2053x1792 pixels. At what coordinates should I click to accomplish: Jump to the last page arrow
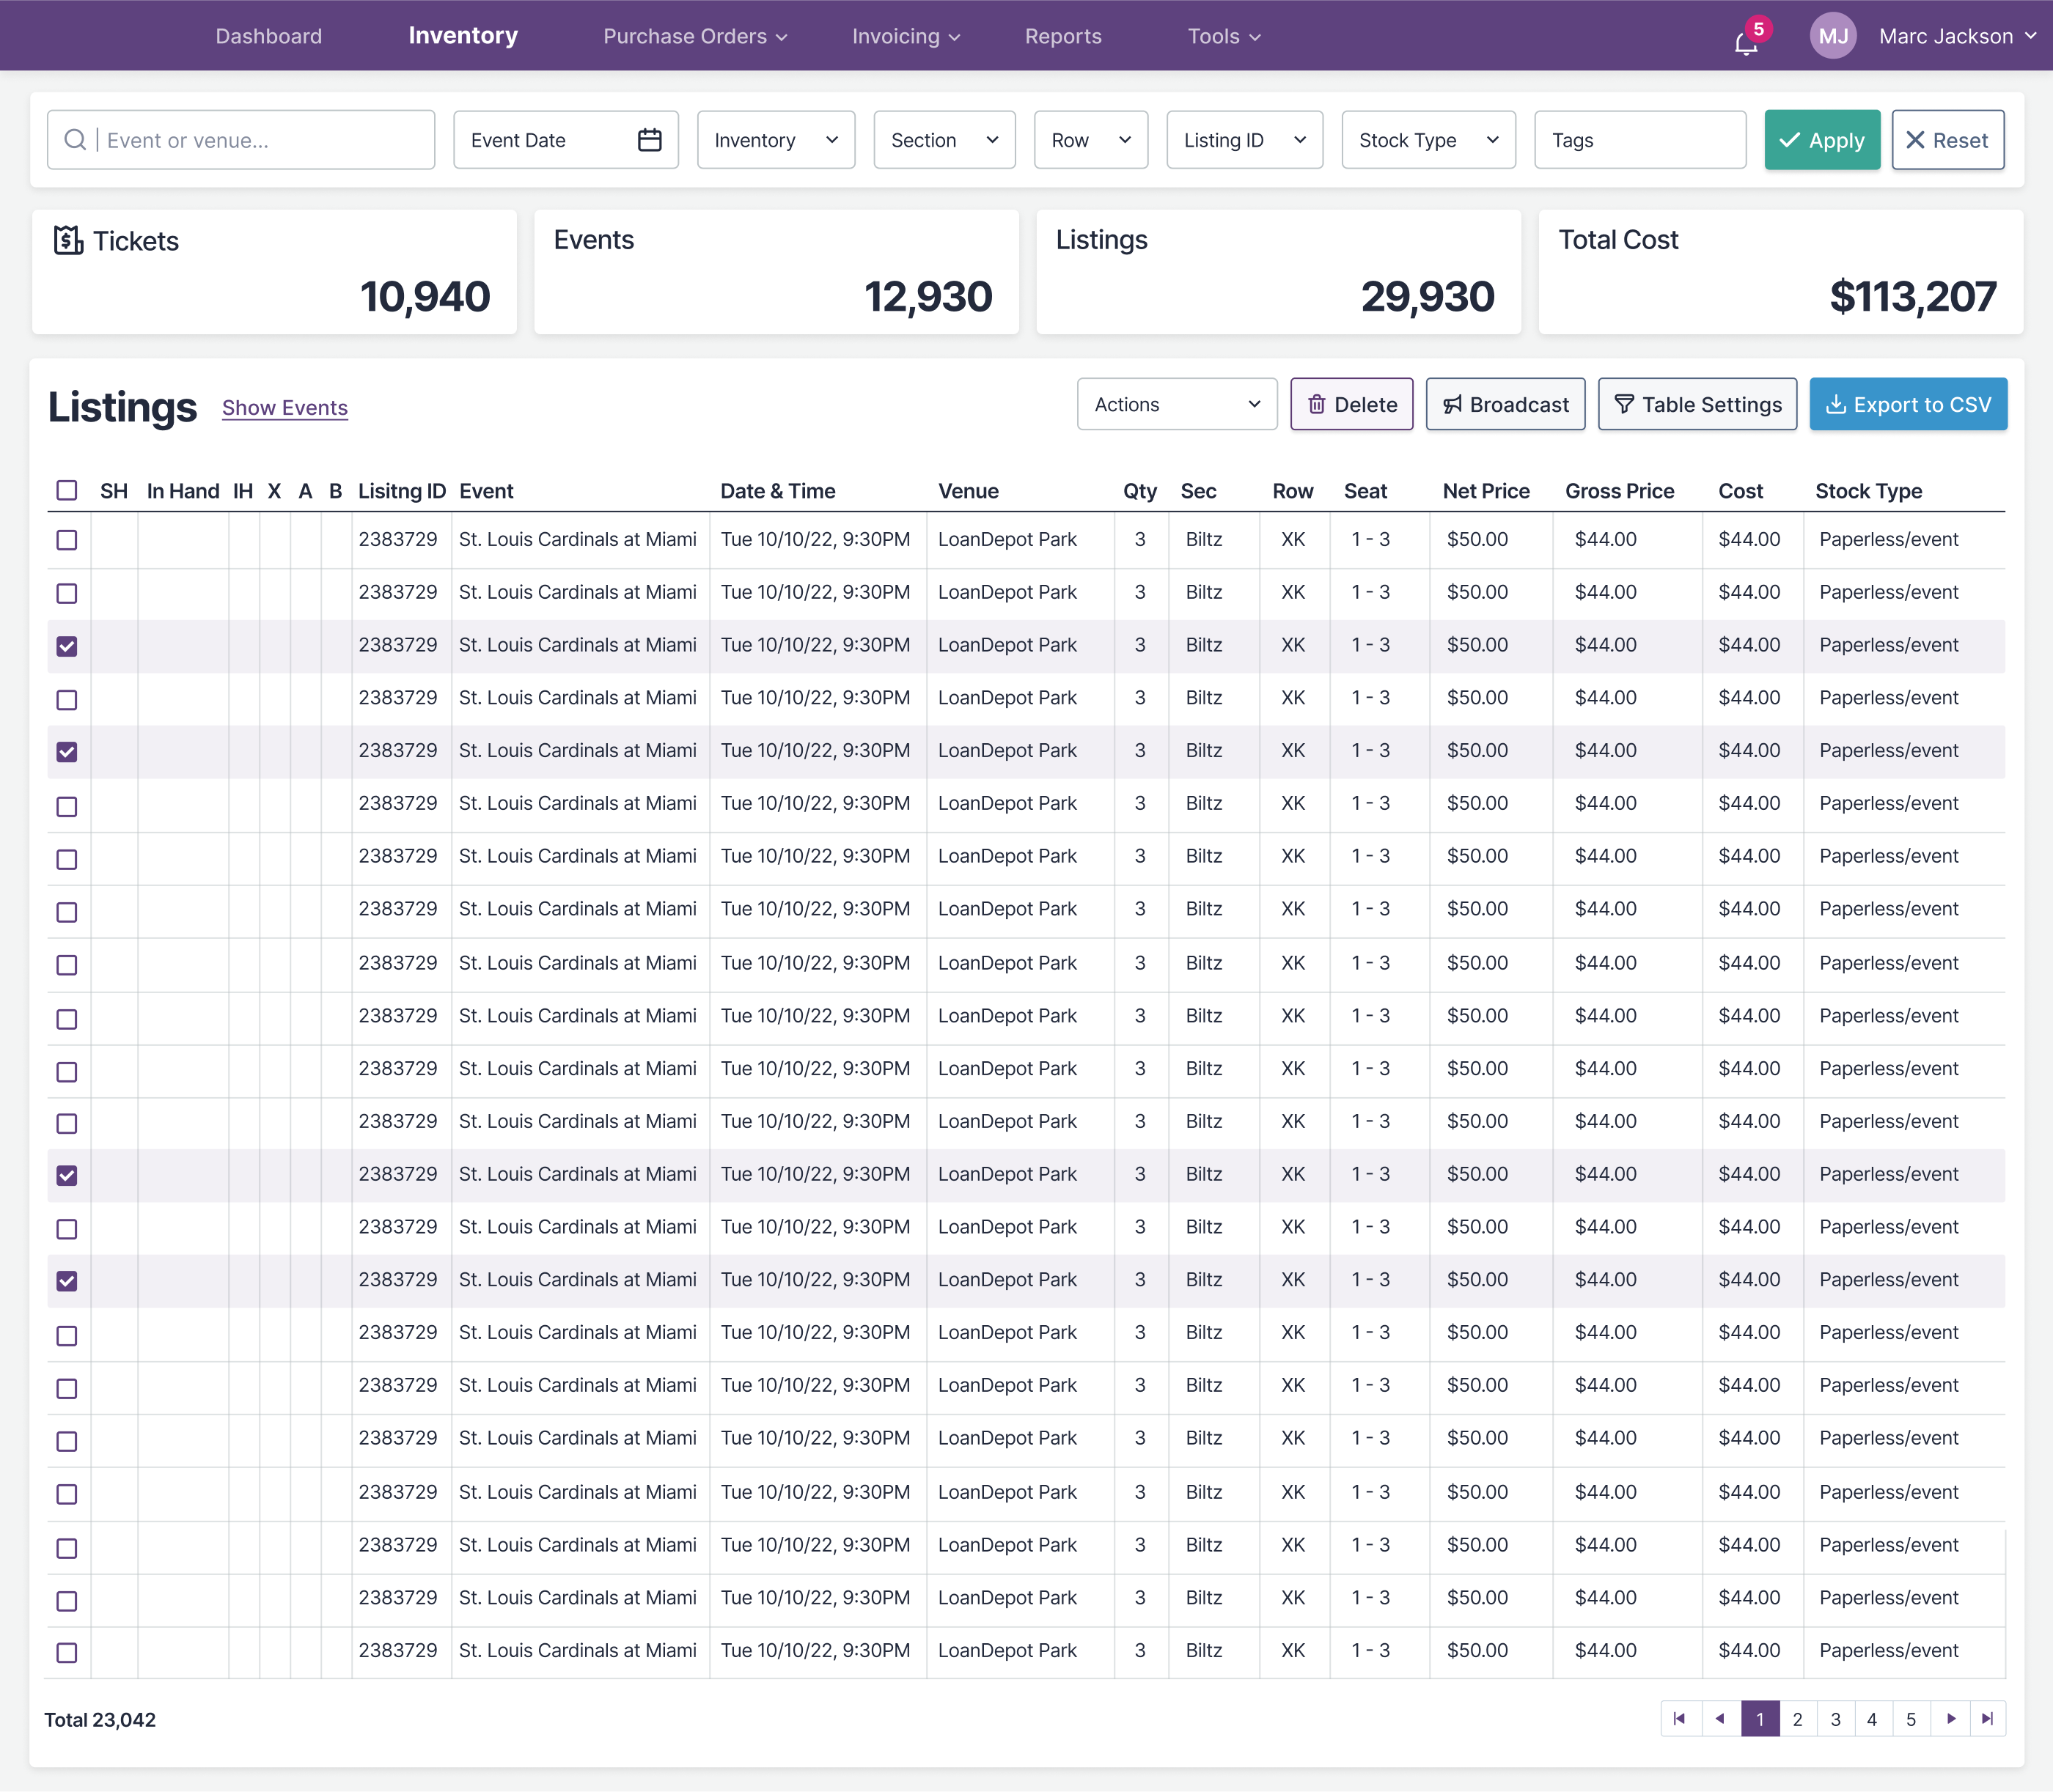(x=1988, y=1719)
